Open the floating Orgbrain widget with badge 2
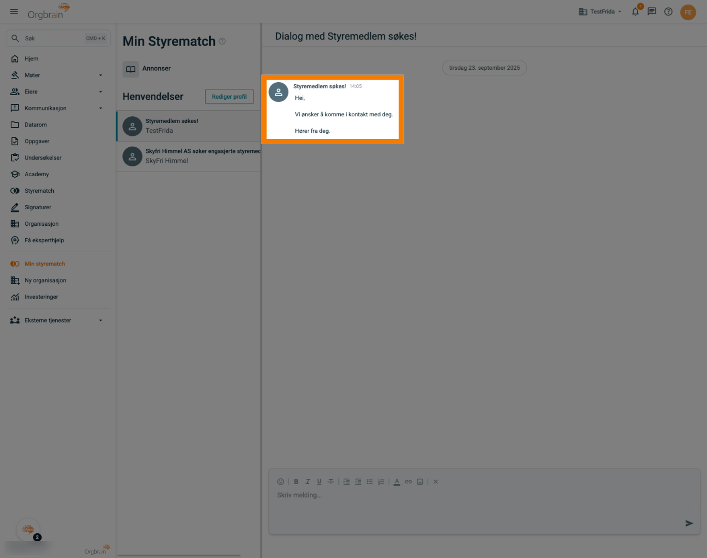This screenshot has width=707, height=558. tap(28, 530)
